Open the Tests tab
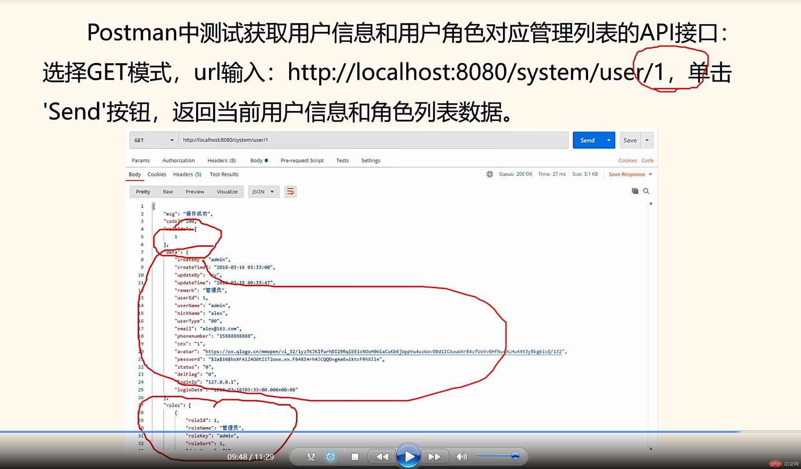This screenshot has width=801, height=469. pyautogui.click(x=342, y=161)
